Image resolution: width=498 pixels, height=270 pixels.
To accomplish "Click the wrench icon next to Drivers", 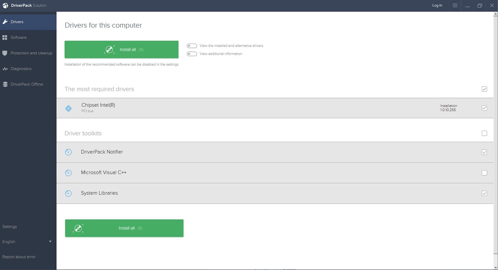I will (5, 22).
